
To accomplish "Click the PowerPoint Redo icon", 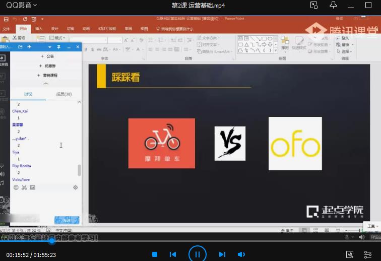I will 25,19.
